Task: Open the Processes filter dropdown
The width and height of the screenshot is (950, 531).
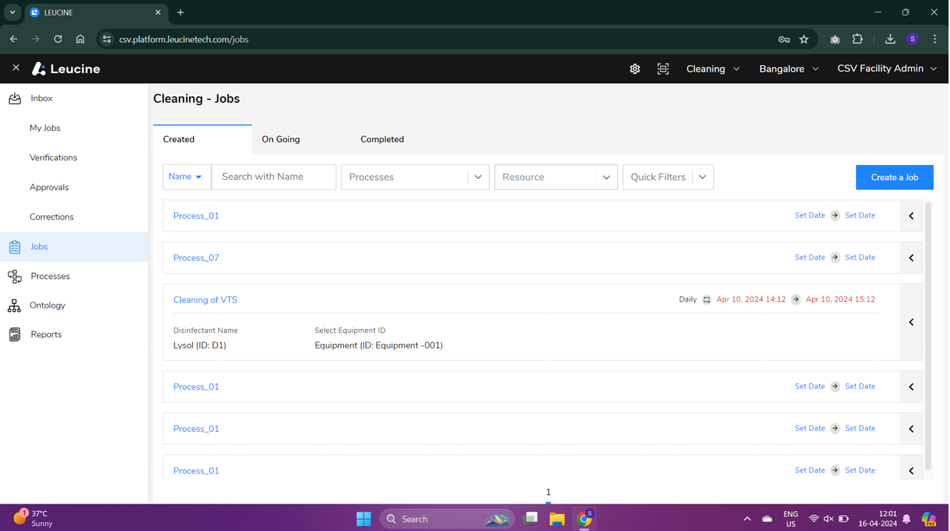Action: [x=415, y=177]
